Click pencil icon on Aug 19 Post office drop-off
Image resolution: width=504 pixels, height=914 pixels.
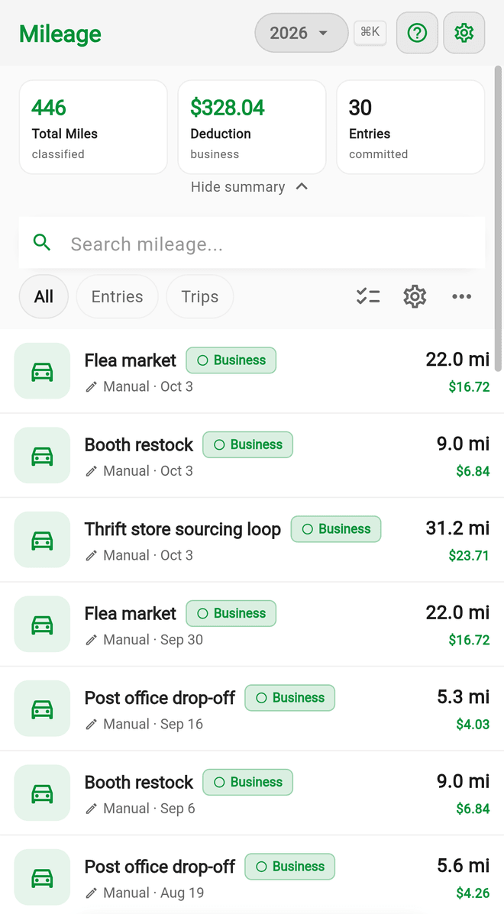(91, 893)
